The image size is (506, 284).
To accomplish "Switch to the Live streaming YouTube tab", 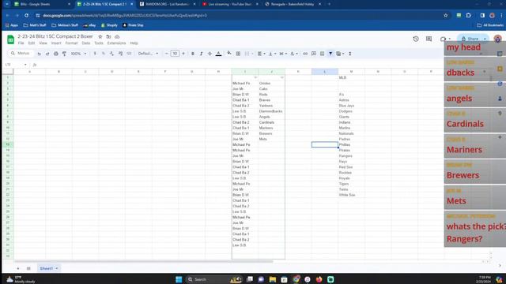I will [x=230, y=4].
